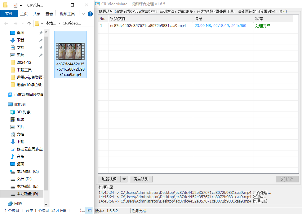Select 本地磁盘 (C:) drive
This screenshot has height=214, width=302.
(x=28, y=172)
